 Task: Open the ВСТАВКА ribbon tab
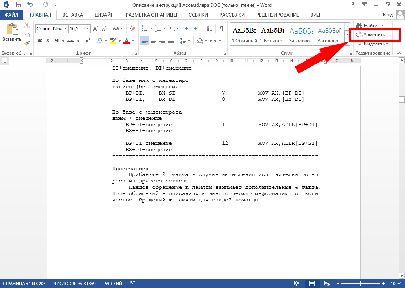[72, 15]
